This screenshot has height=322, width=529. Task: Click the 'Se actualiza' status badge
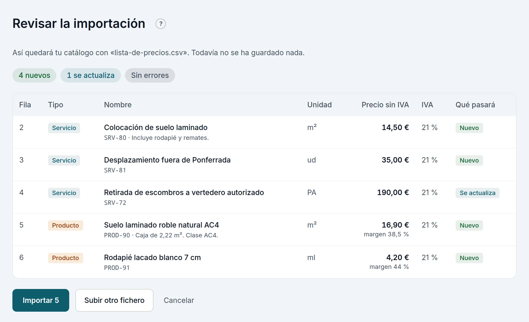[478, 193]
